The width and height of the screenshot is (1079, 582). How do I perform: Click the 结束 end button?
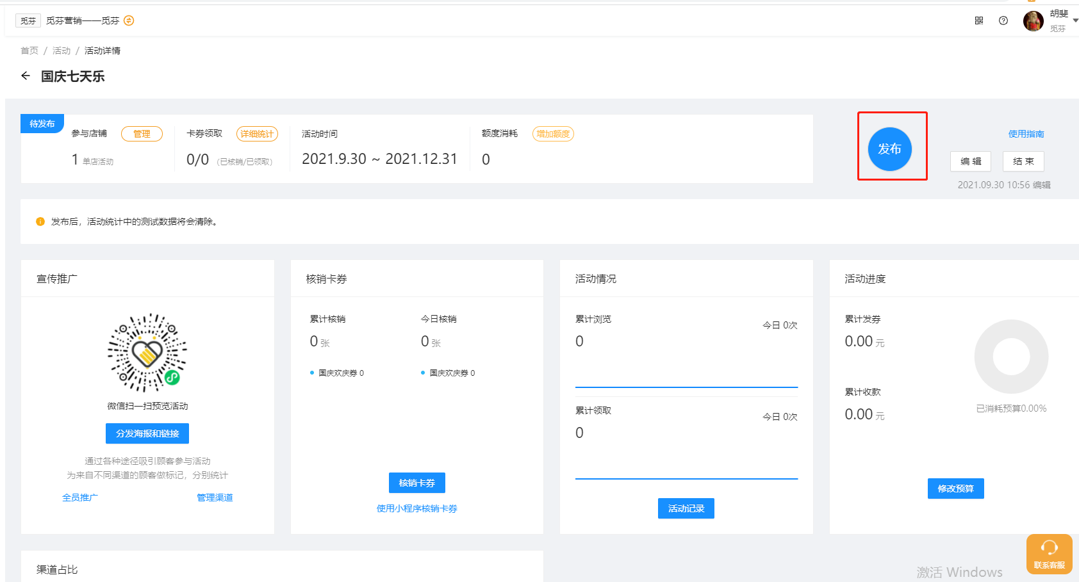coord(1023,161)
